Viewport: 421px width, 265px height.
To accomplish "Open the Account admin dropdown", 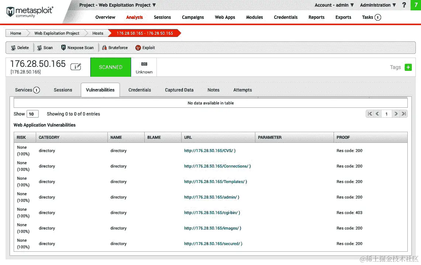I will (x=334, y=5).
